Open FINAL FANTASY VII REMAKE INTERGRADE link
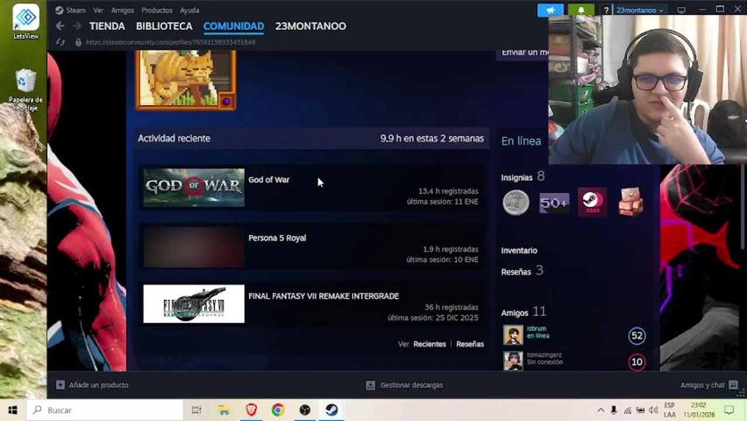747x421 pixels. pos(324,296)
